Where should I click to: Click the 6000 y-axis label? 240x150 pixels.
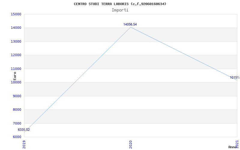pyautogui.click(x=17, y=137)
